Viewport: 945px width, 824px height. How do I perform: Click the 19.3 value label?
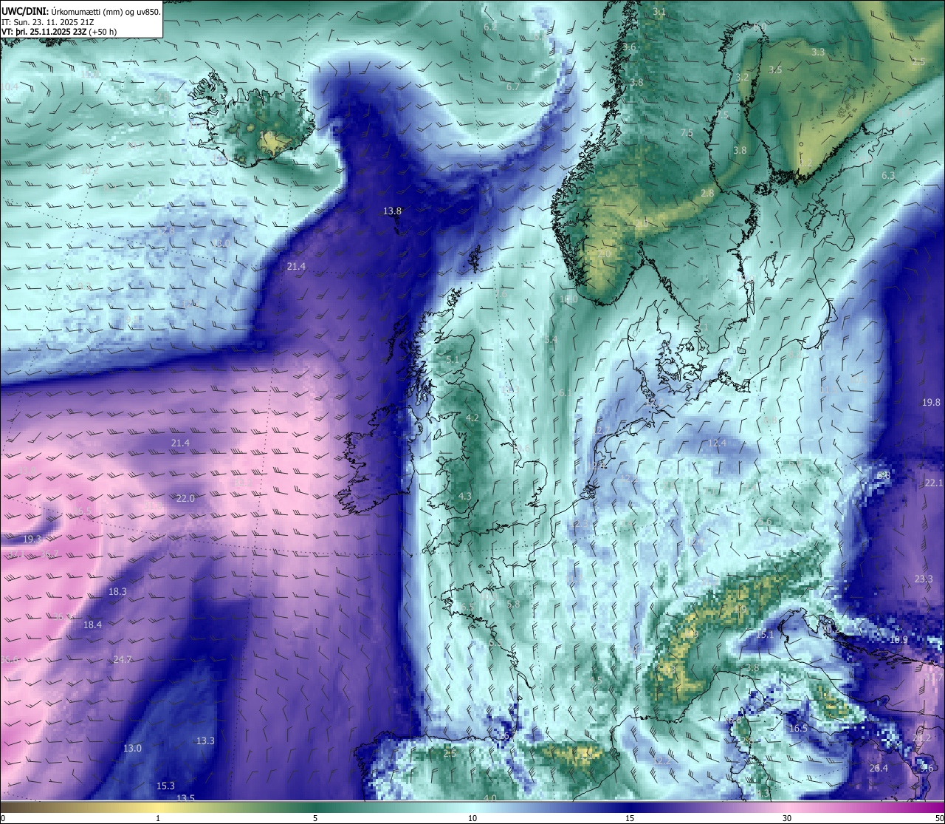[x=32, y=539]
